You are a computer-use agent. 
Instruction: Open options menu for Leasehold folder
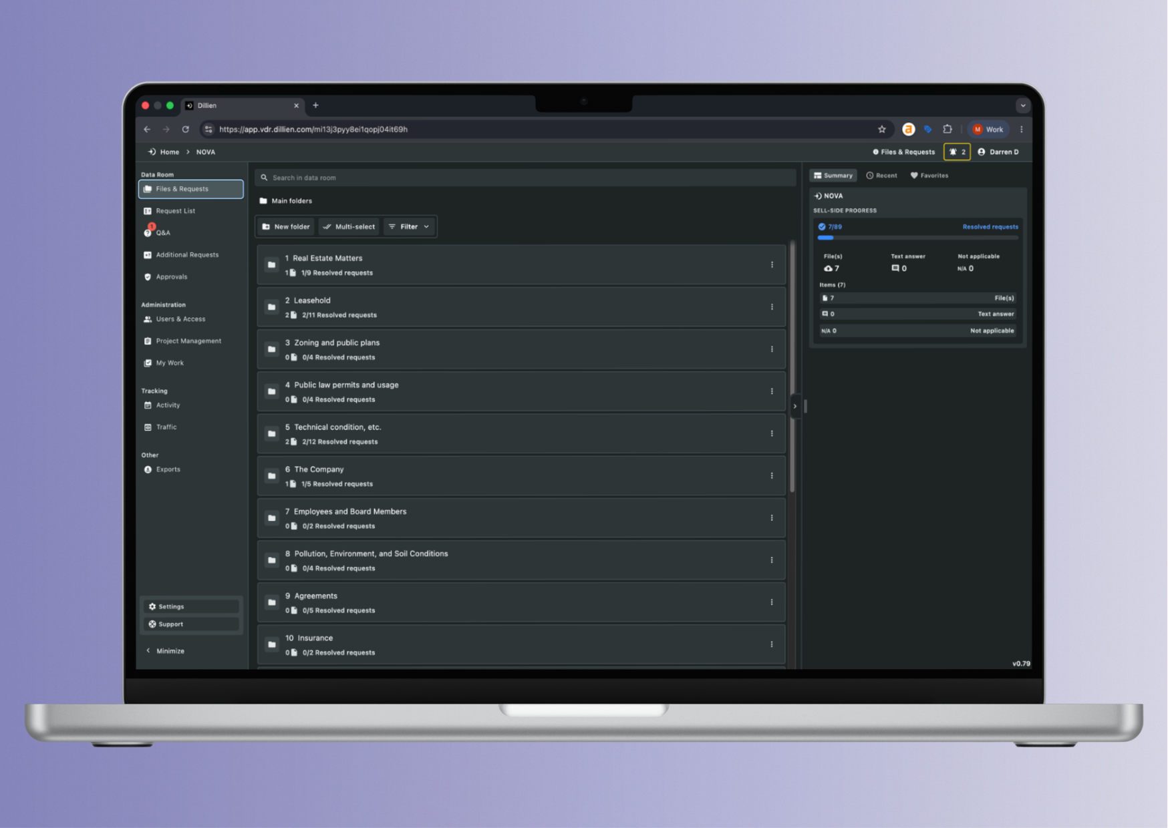pos(772,307)
